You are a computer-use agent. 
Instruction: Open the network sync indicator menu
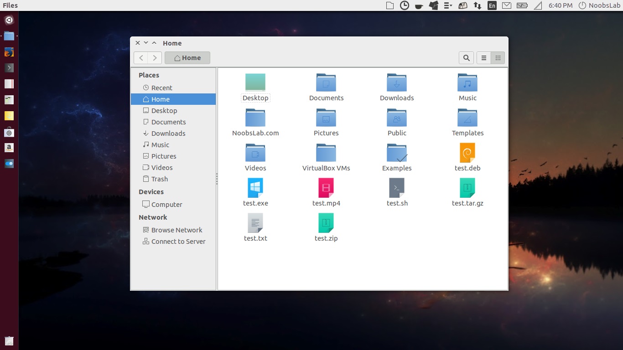tap(477, 5)
